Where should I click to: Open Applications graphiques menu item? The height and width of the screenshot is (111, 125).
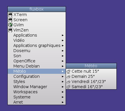37,45
